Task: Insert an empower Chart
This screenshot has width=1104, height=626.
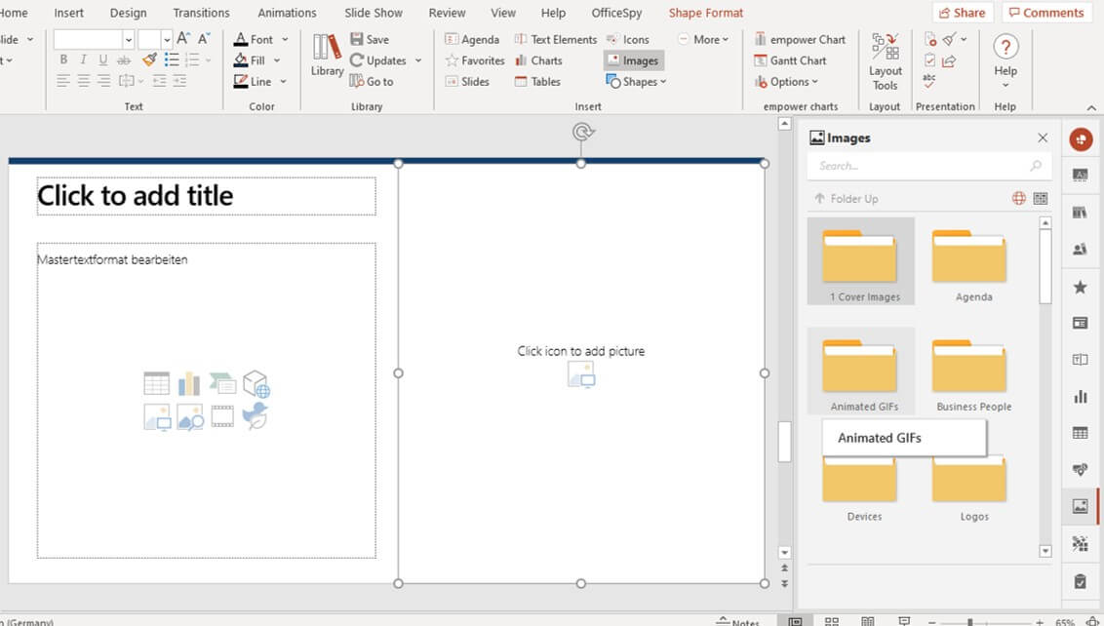Action: [800, 40]
